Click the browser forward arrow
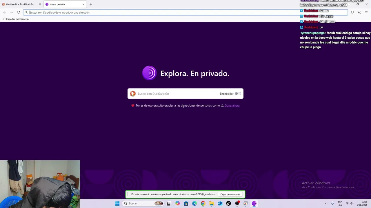 (x=12, y=12)
